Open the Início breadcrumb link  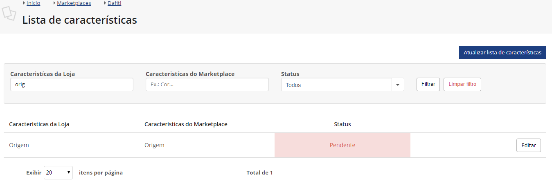coord(33,3)
